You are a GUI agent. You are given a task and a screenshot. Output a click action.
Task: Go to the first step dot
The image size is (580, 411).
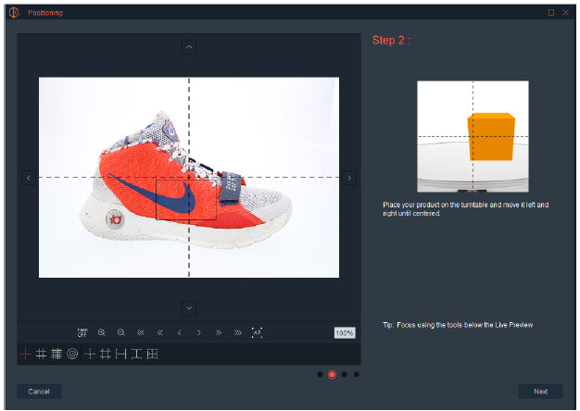tap(320, 374)
